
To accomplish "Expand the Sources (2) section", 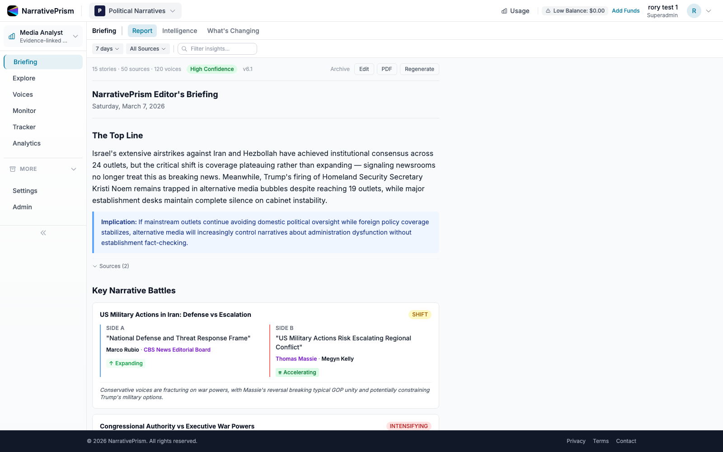I will point(111,266).
